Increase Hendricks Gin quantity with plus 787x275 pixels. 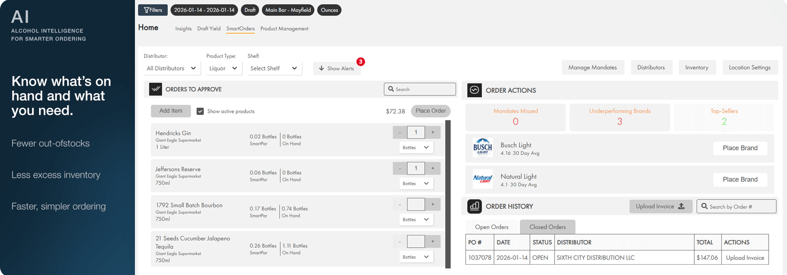(x=433, y=132)
